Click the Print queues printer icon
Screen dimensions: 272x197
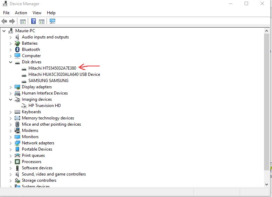coord(17,155)
